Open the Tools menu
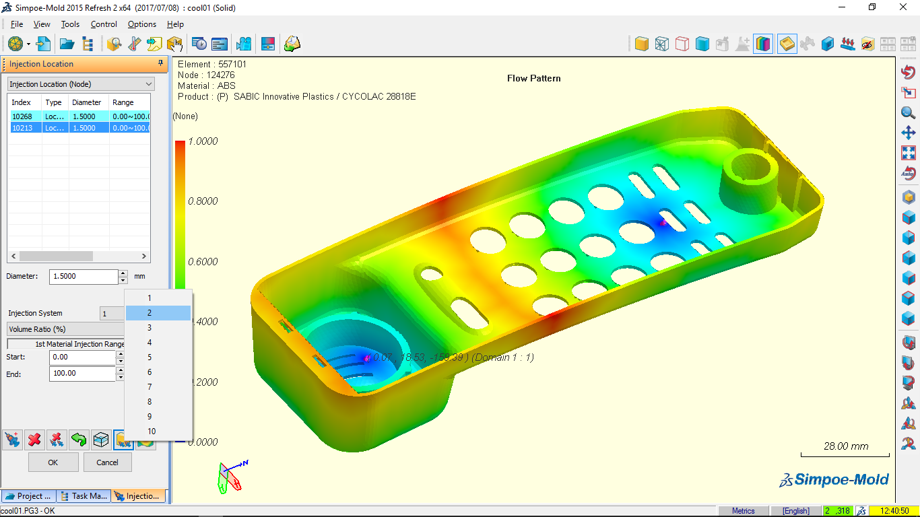The width and height of the screenshot is (920, 517). pos(70,24)
